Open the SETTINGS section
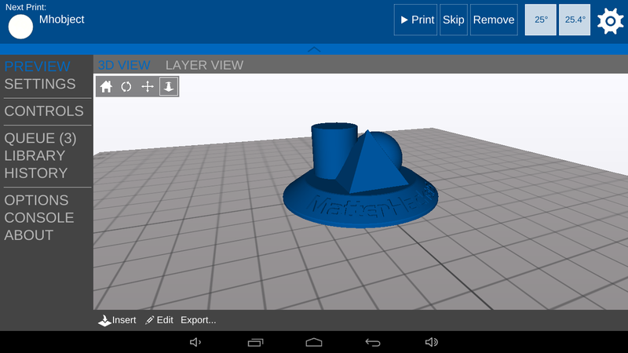Image resolution: width=628 pixels, height=353 pixels. tap(40, 84)
